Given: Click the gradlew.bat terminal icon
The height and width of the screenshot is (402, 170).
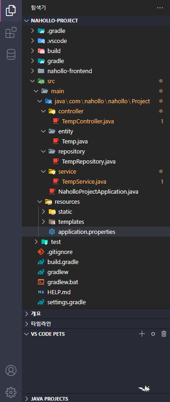Looking at the screenshot, I should click(41, 282).
